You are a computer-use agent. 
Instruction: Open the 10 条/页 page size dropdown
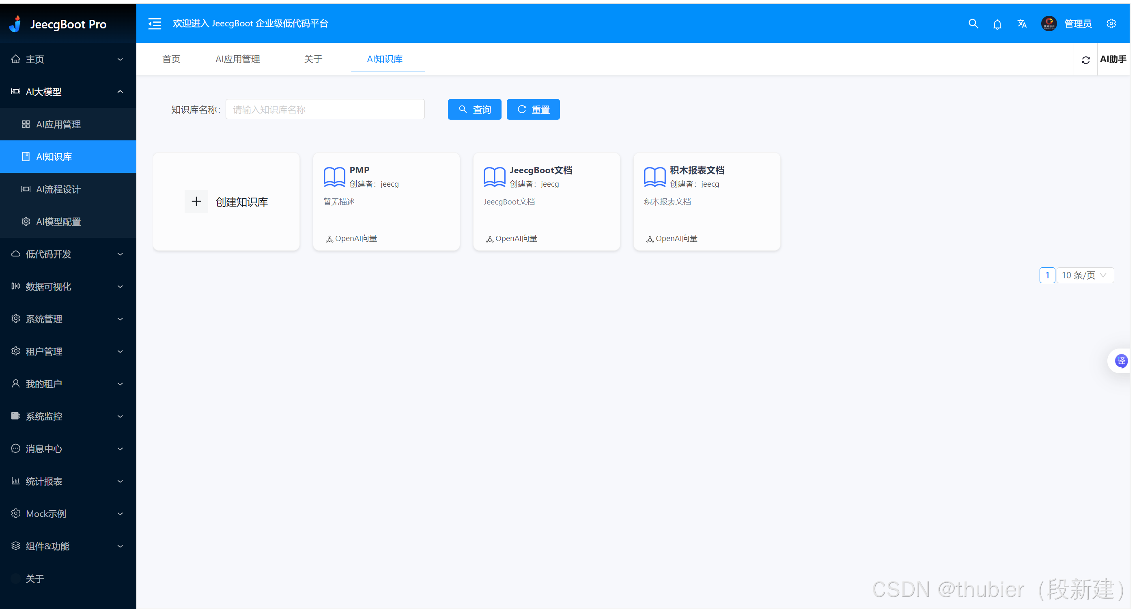click(1085, 275)
